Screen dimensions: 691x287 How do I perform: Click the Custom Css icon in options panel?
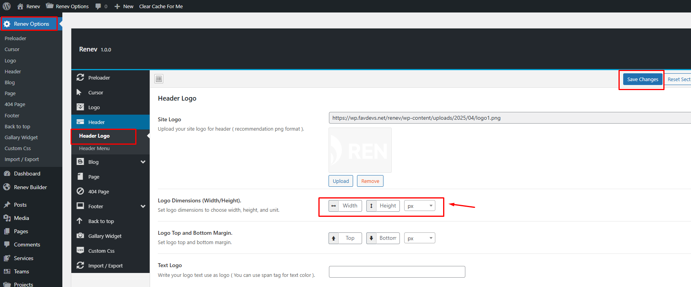click(x=80, y=250)
